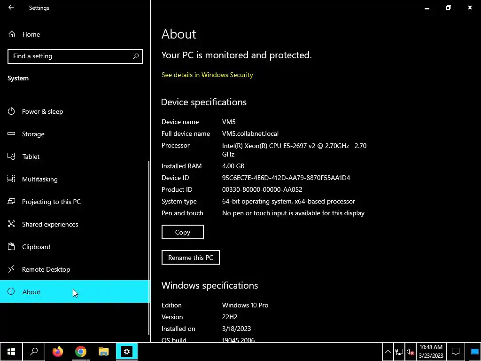Go to Storage settings

coord(75,134)
